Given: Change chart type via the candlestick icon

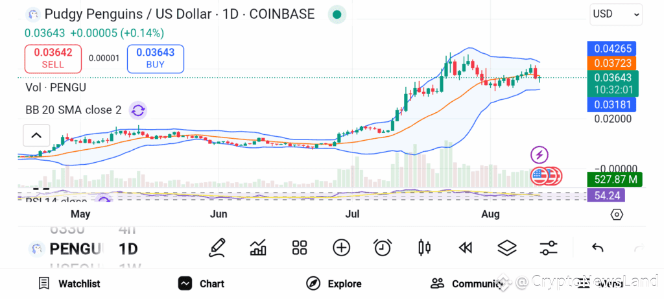Looking at the screenshot, I should pyautogui.click(x=424, y=248).
